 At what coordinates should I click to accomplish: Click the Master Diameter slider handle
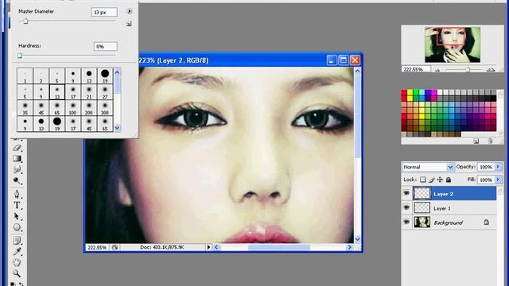[x=25, y=21]
